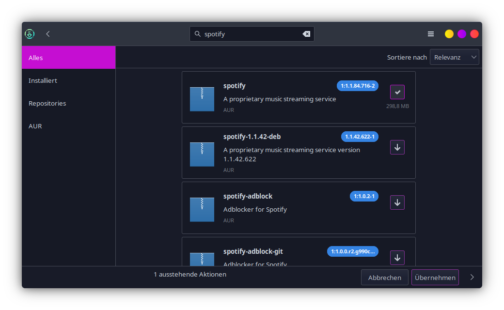Toggle the checkmark button for spotify package
504x310 pixels.
(x=397, y=92)
